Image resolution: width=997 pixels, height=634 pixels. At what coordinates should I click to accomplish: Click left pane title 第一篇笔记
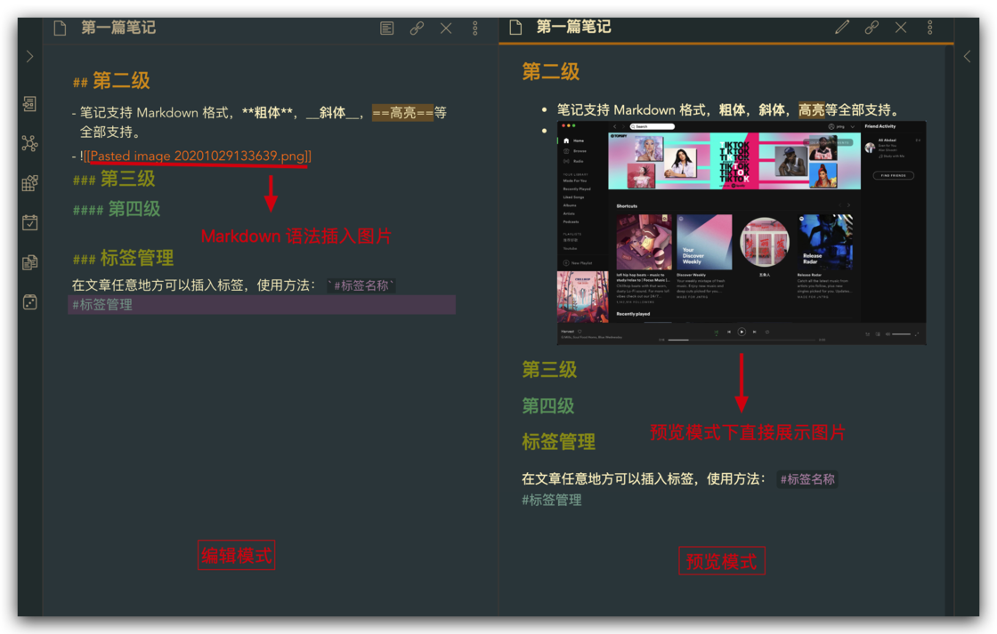tap(118, 28)
